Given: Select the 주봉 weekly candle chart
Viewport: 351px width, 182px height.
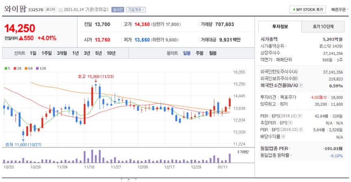Looking at the screenshot, I should point(199,53).
